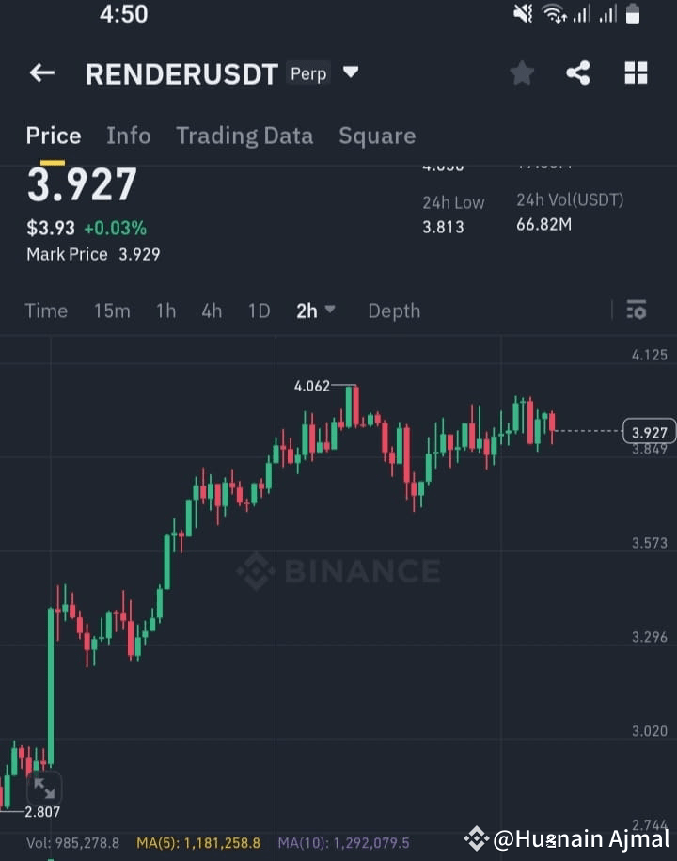Tap the Binance logo next to username

(476, 838)
